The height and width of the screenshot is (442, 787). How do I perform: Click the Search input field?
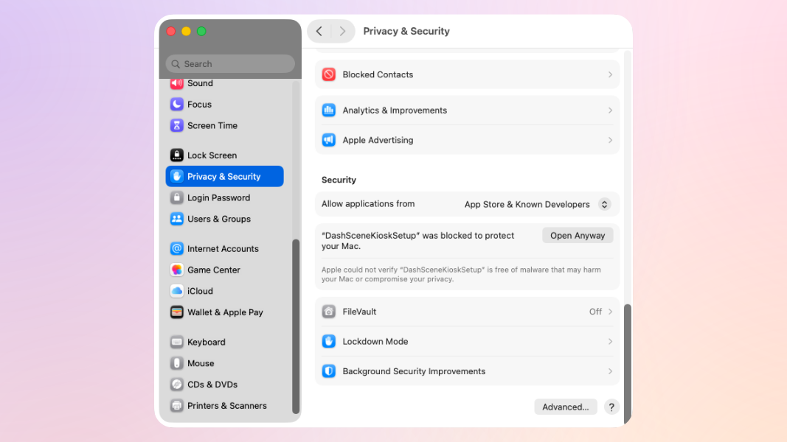pos(230,64)
